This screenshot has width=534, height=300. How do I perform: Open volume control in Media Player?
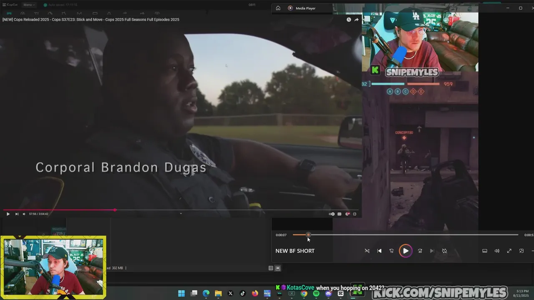(x=497, y=251)
